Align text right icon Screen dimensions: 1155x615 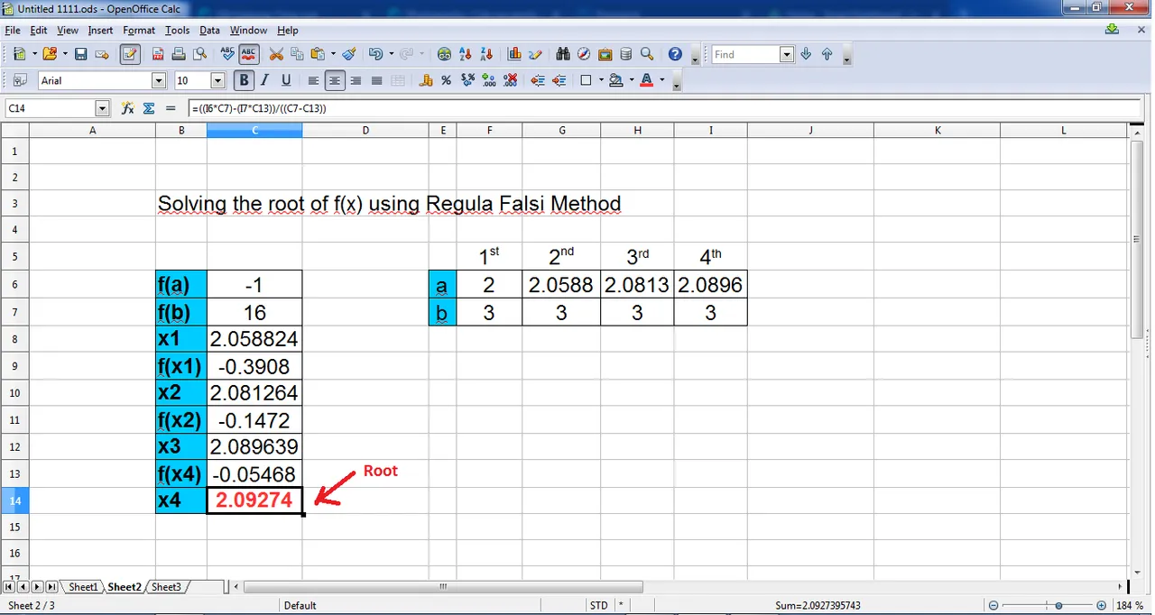[356, 81]
